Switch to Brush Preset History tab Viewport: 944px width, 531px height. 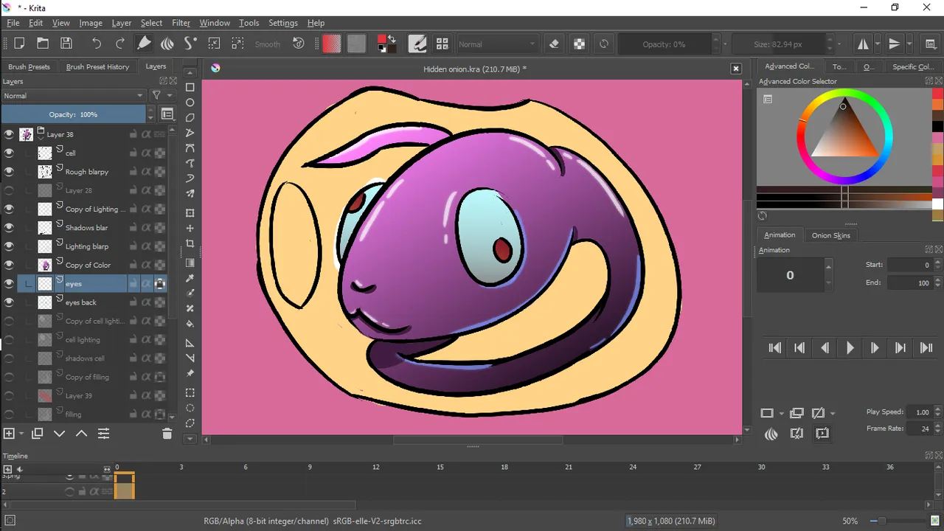pyautogui.click(x=97, y=66)
